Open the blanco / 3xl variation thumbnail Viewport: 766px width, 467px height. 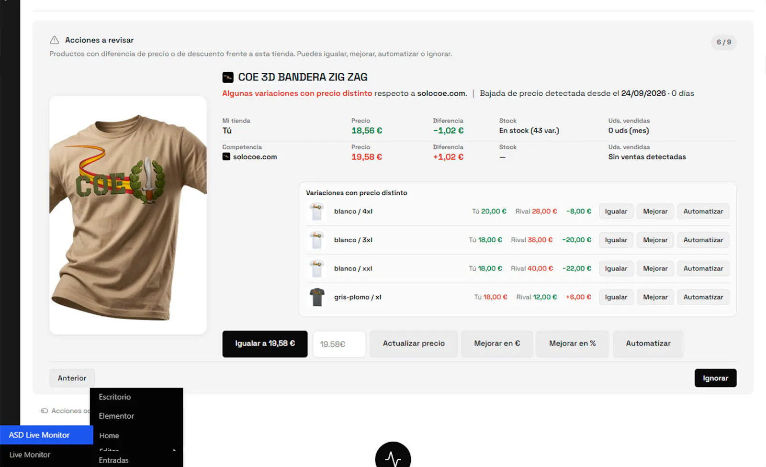[316, 240]
